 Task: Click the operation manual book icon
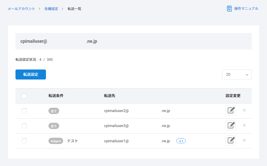coord(229,9)
